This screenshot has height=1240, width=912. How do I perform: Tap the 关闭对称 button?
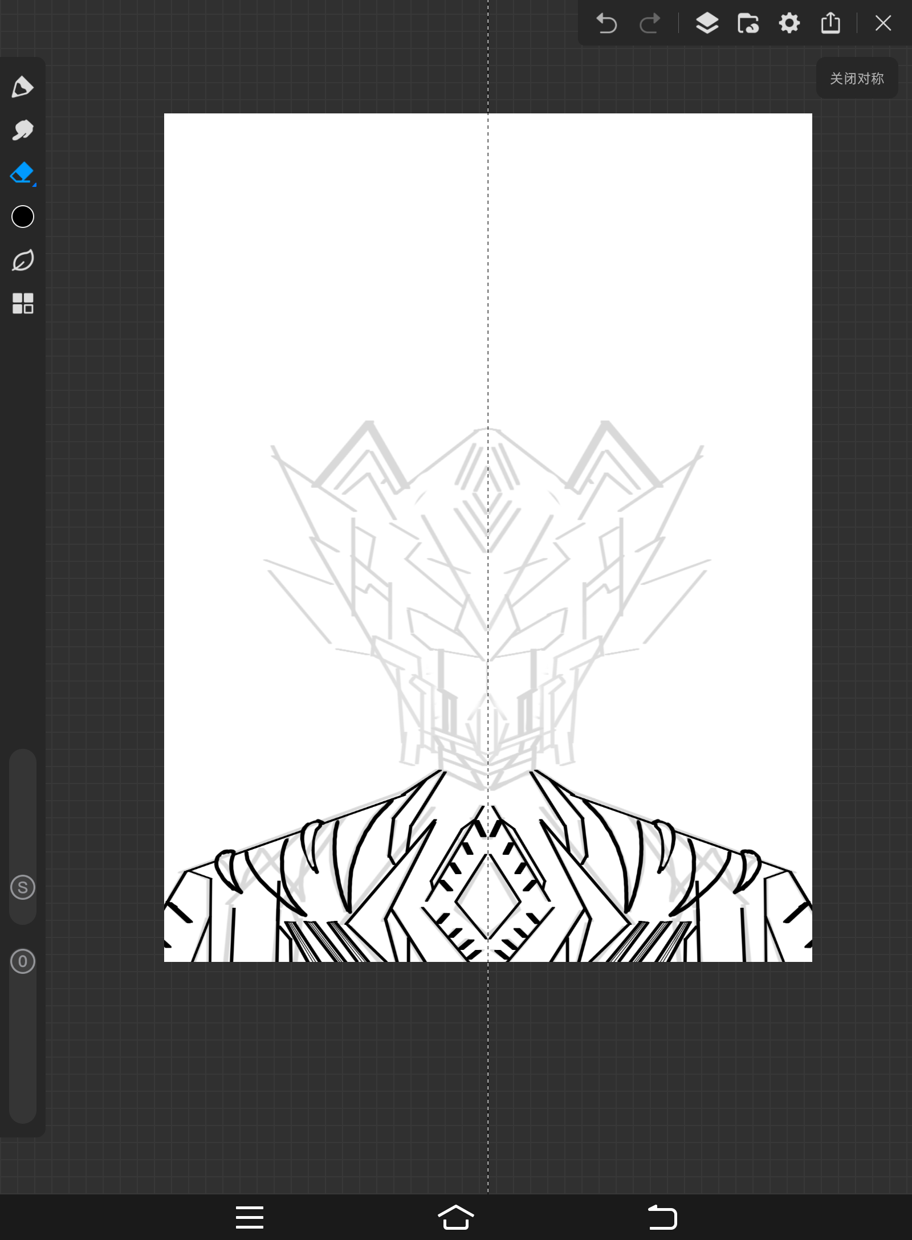click(x=857, y=78)
